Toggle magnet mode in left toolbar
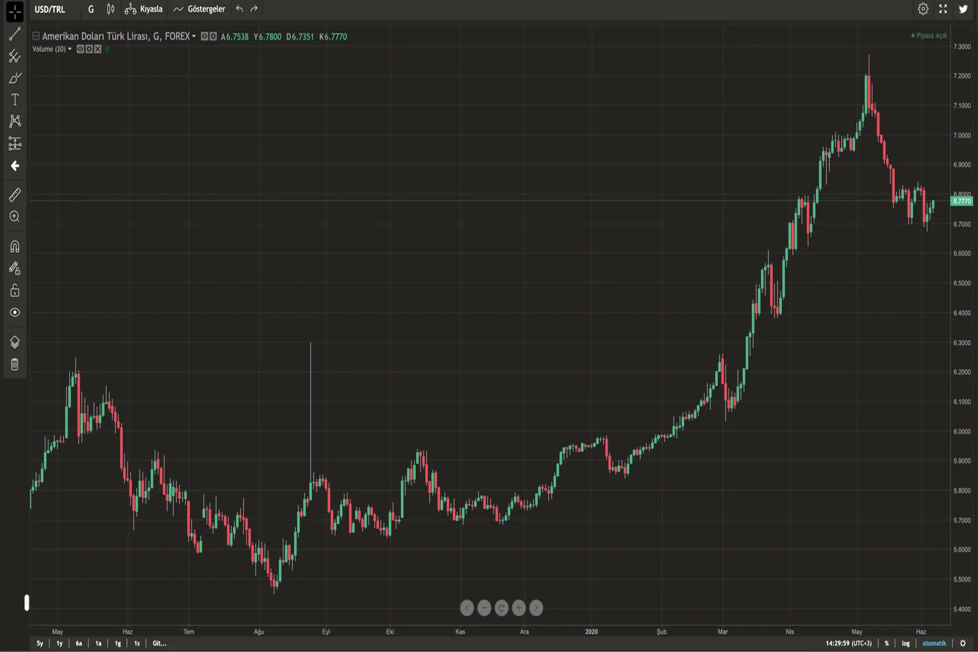 tap(15, 246)
